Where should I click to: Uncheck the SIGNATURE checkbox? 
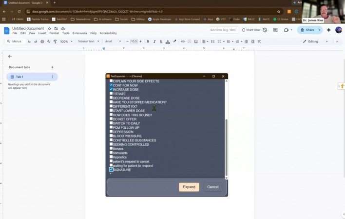[111, 169]
